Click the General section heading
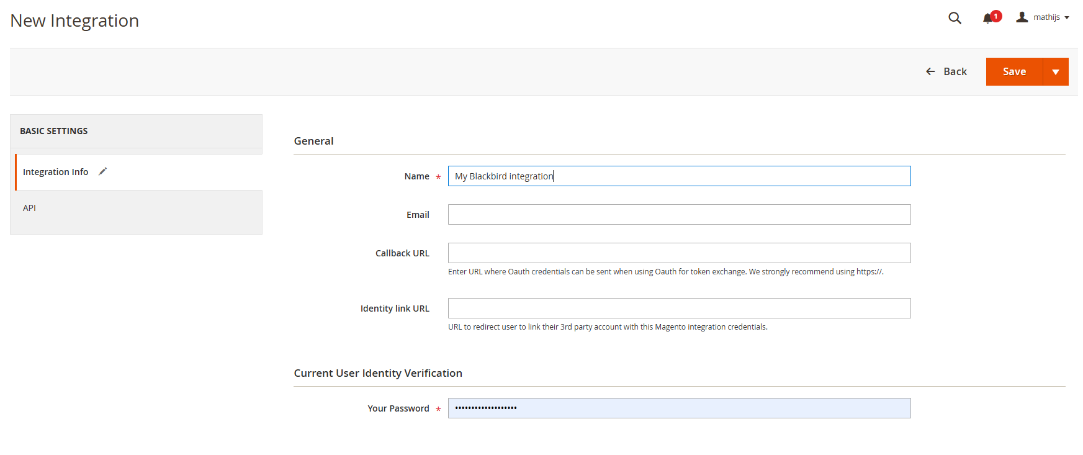Viewport: 1083px width, 455px height. coord(313,141)
